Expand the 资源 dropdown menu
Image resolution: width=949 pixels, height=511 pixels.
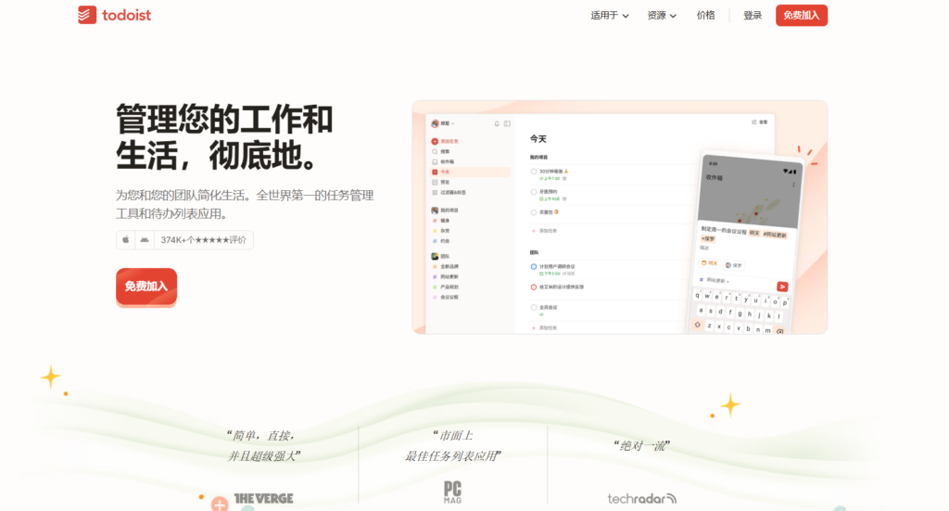pos(662,15)
